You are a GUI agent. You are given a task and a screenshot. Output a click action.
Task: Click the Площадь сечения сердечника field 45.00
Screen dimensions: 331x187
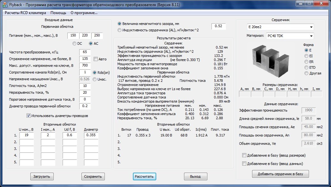click(x=309, y=127)
